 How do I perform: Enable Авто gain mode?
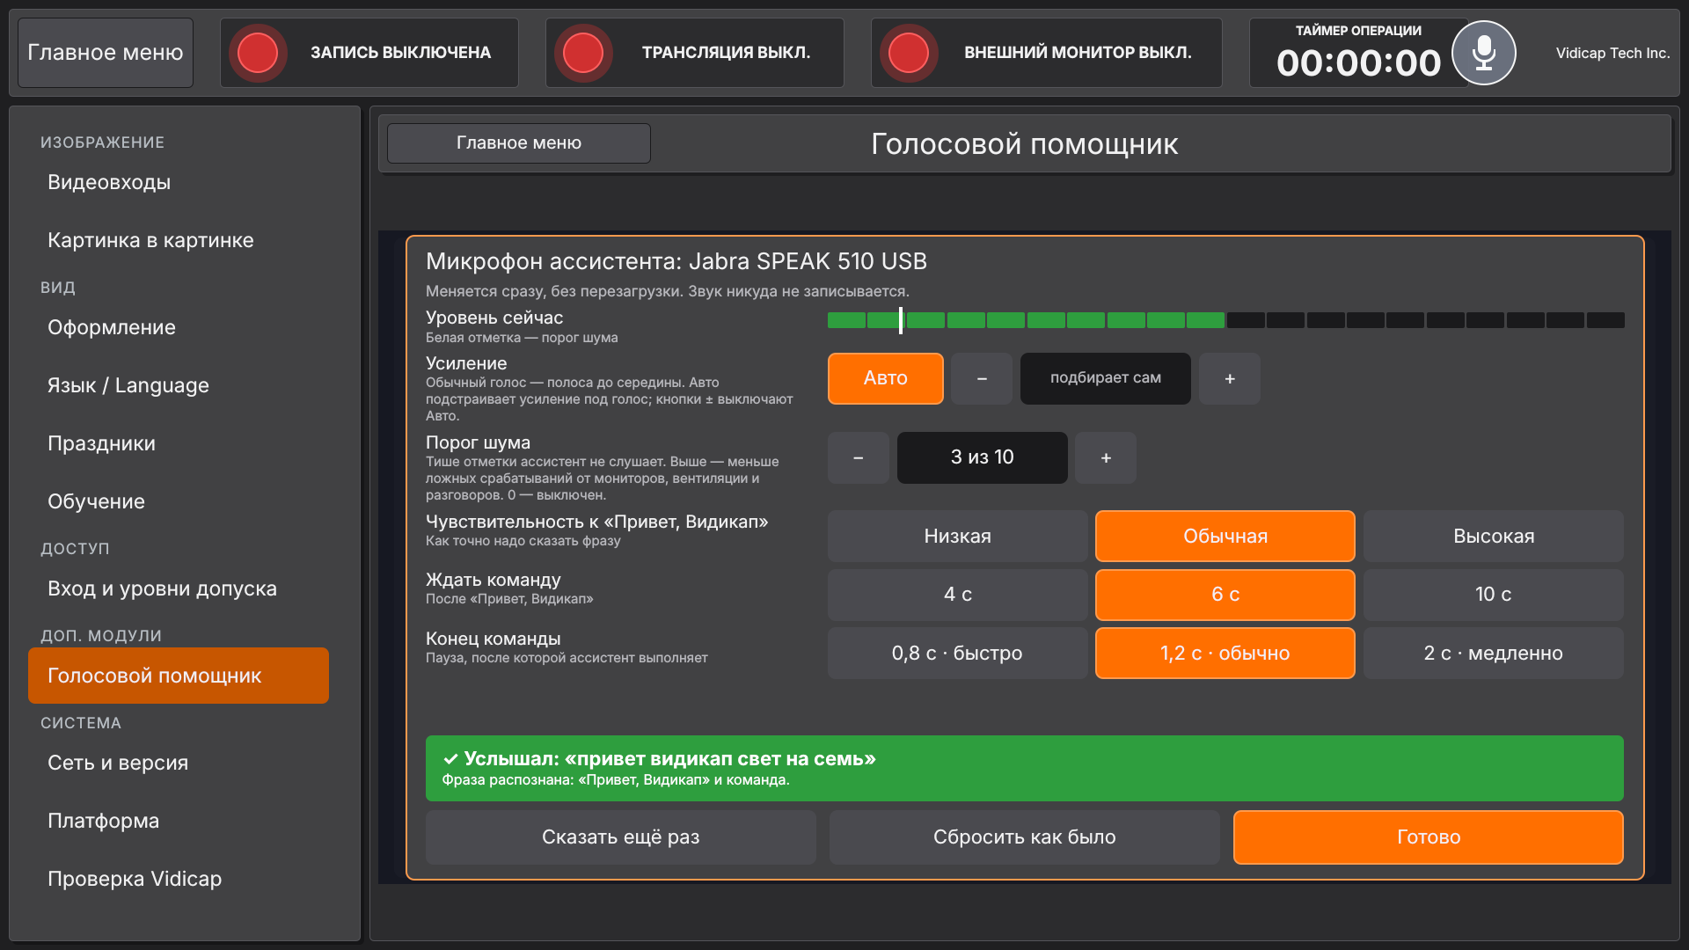pyautogui.click(x=886, y=378)
